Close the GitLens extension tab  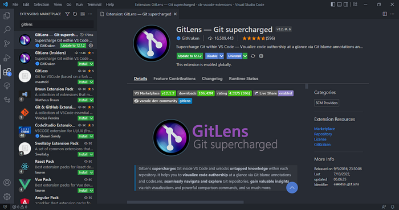pos(175,14)
